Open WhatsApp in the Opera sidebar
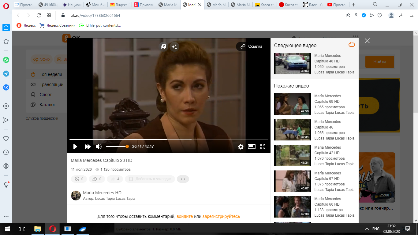The height and width of the screenshot is (235, 418). (x=6, y=60)
